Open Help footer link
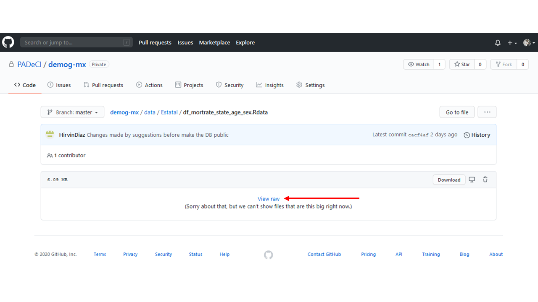Screen dimensions: 538x302 click(x=224, y=254)
